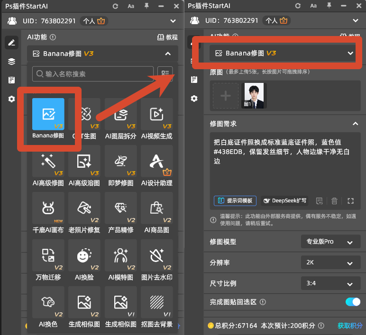Open 千鹿AI画布 tool
Screen dimensions: 366x335
48,208
